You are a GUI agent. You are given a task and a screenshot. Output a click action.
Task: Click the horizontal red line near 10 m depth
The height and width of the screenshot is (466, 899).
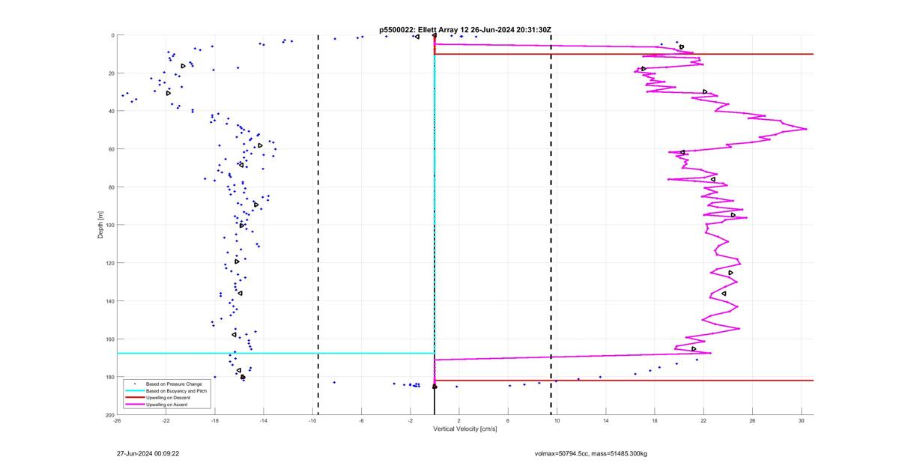623,54
